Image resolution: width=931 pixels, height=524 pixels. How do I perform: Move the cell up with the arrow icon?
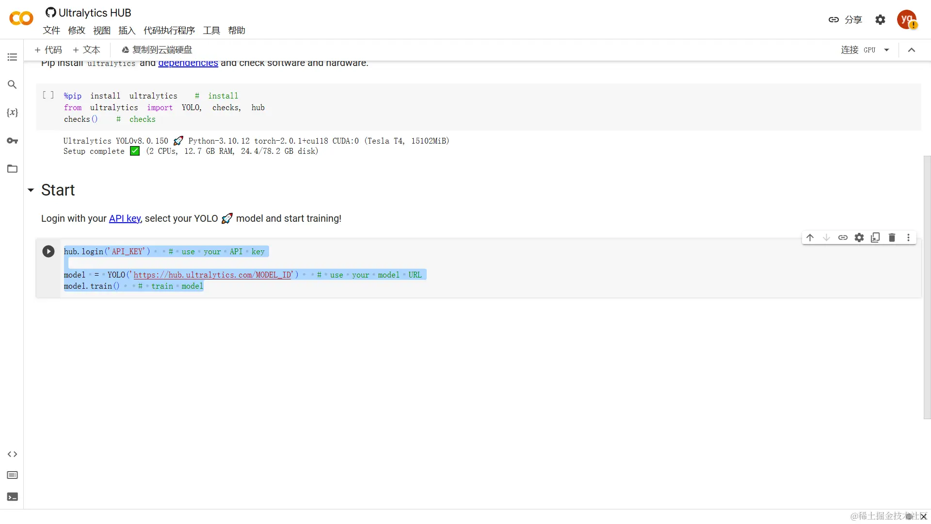tap(810, 237)
